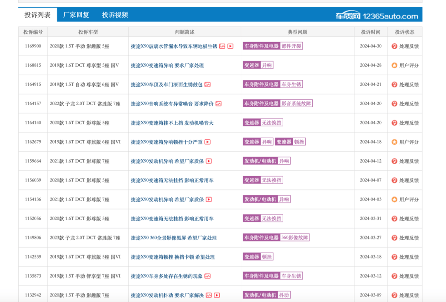
Task: Click 处理反馈 status icon for complaint 1156039
Action: coord(394,180)
